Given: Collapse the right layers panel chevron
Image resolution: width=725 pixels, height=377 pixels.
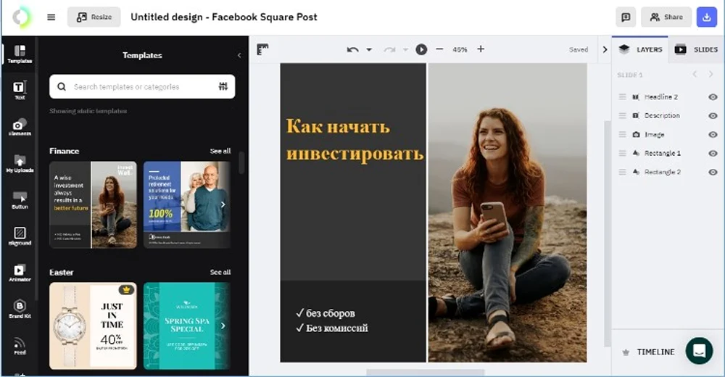Looking at the screenshot, I should click(x=605, y=49).
